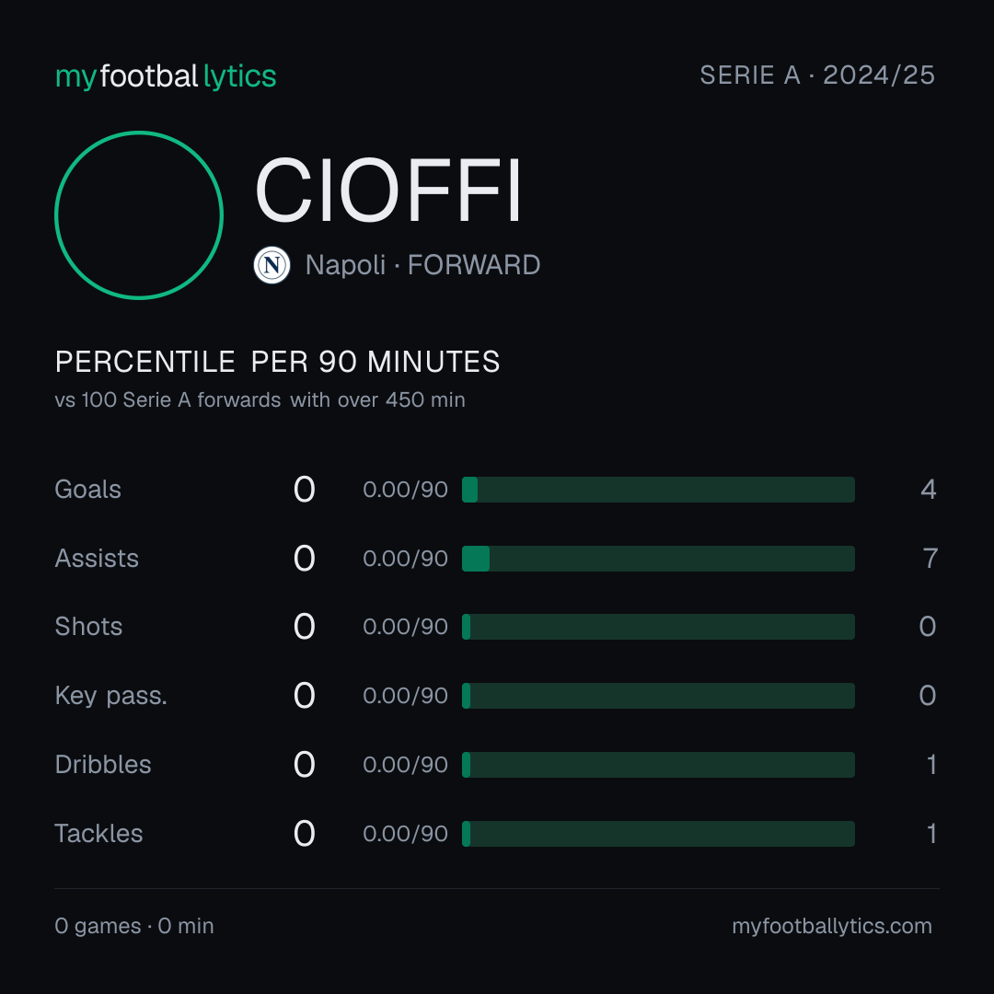Click the empty player photo circle

pos(139,214)
